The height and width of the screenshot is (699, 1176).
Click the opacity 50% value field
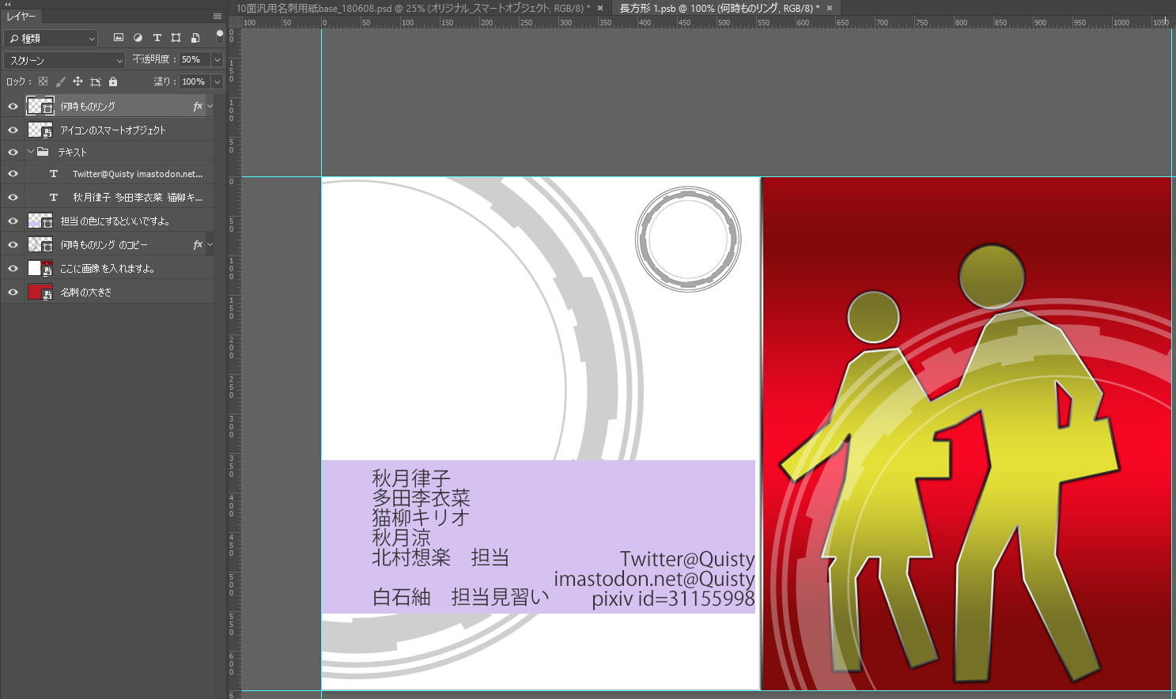tap(195, 59)
